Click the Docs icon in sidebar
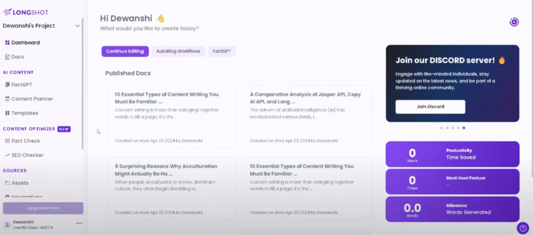This screenshot has height=235, width=533. click(7, 57)
